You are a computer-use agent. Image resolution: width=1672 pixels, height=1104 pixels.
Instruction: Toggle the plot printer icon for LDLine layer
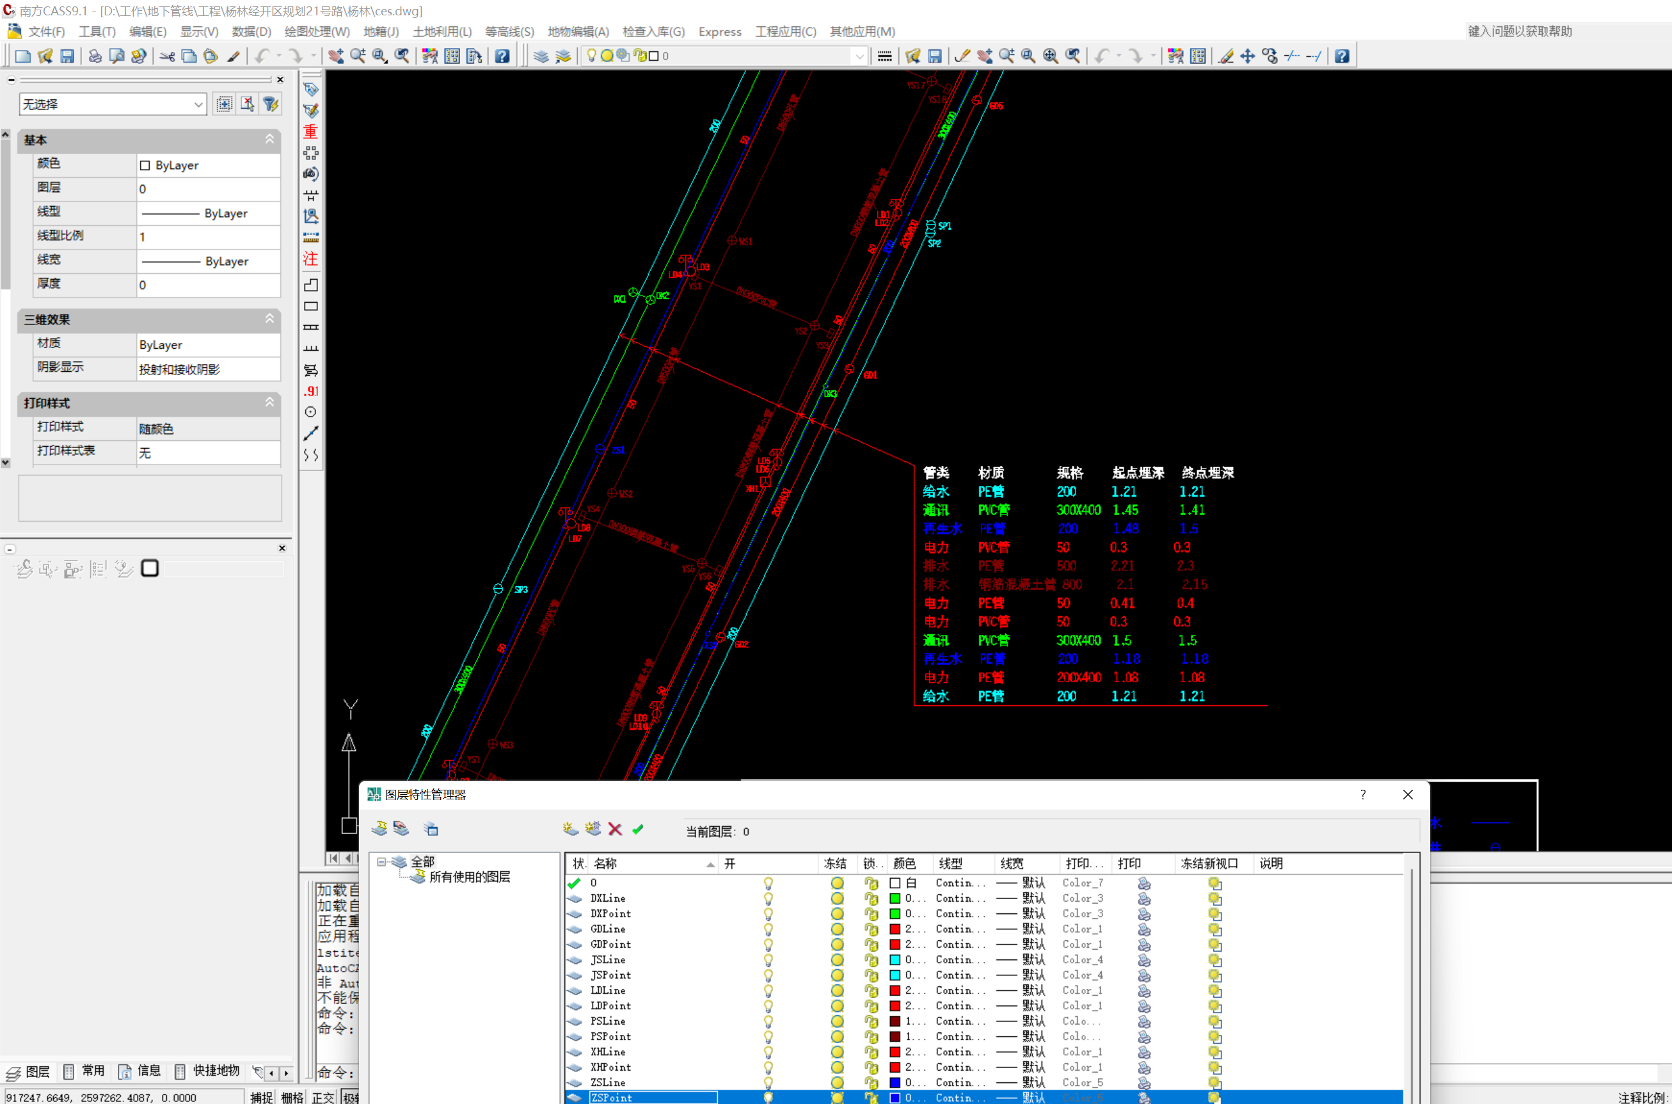[1144, 991]
